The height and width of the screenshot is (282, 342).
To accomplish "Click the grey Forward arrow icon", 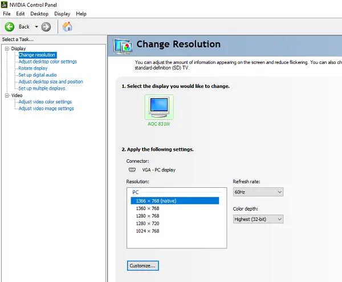I will (x=46, y=27).
